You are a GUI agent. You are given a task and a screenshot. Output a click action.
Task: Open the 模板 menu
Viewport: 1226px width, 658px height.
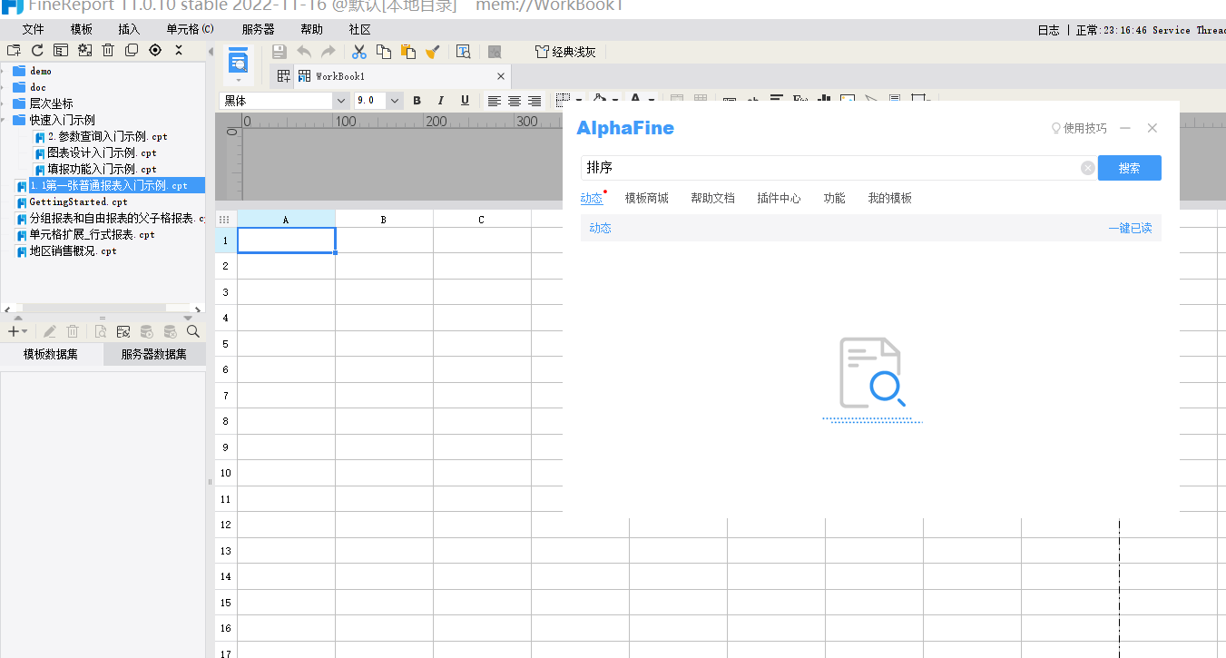pyautogui.click(x=82, y=30)
